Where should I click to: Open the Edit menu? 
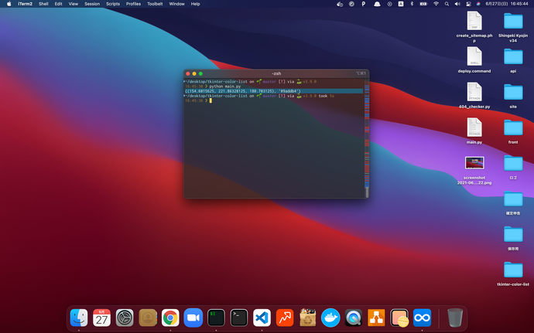59,4
